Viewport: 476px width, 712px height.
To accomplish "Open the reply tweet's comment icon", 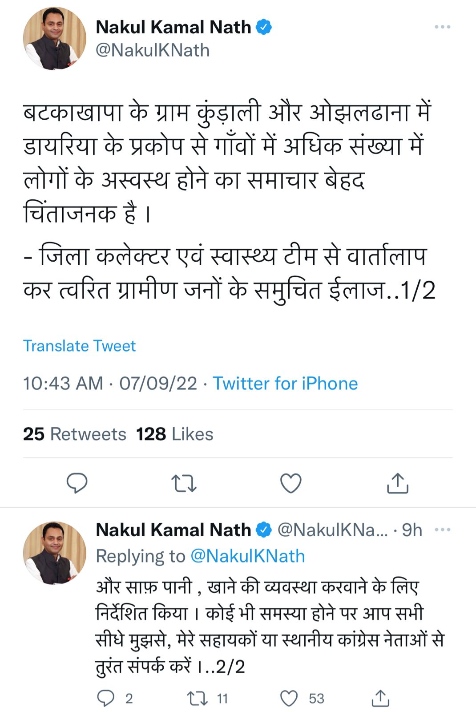I will tap(106, 698).
